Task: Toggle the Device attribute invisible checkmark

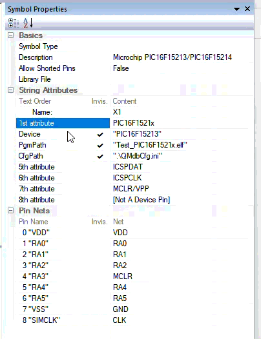Action: click(x=100, y=135)
